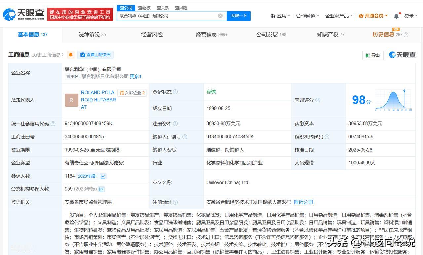Click the address 安徽省合肥经济技术开发区锦绣大道88号
This screenshot has height=255, width=423.
pyautogui.click(x=249, y=202)
